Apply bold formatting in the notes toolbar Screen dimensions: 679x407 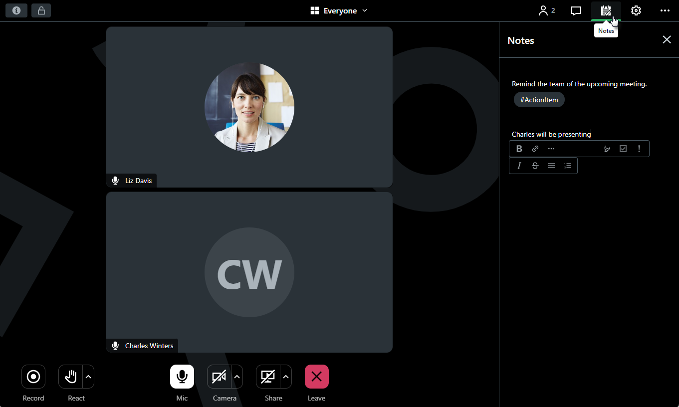click(x=519, y=149)
